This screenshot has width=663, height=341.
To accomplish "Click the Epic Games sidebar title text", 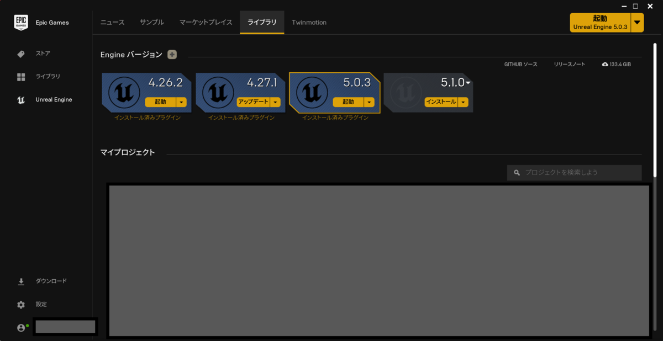I will [52, 23].
